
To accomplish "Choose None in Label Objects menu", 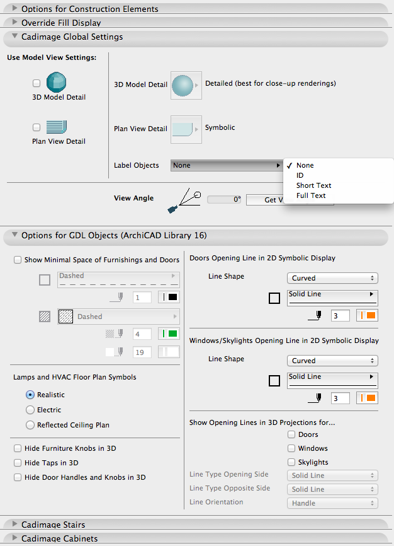I will (x=339, y=165).
